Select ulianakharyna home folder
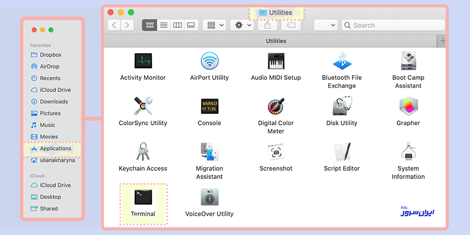This screenshot has width=470, height=235. [x=53, y=160]
